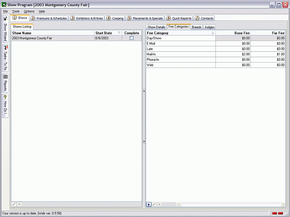Click the 8/8/2003 start date cell
This screenshot has width=290, height=217.
(x=108, y=38)
